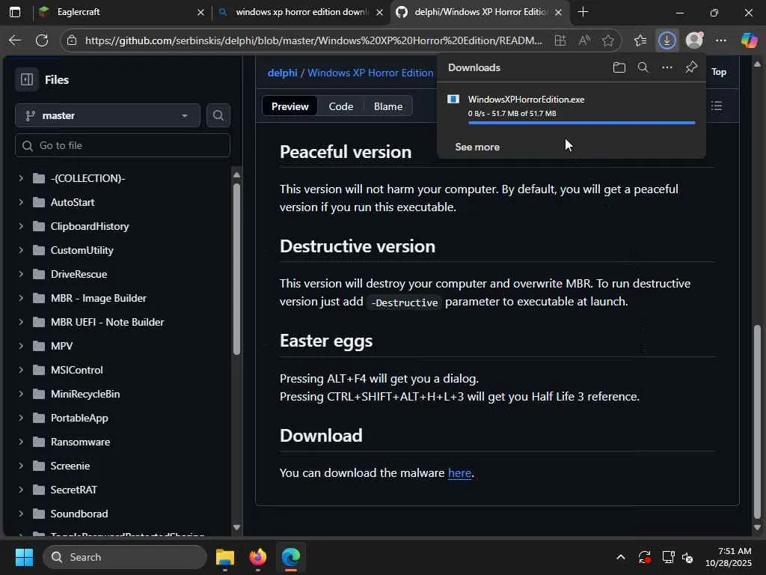The image size is (766, 575).
Task: Focus the Go to file field
Action: click(123, 145)
